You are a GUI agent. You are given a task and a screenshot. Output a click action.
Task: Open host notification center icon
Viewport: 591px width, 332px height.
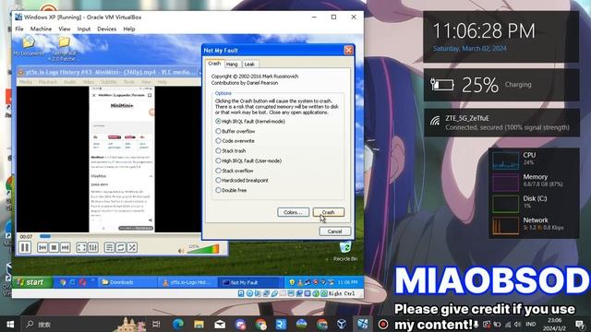tap(580, 324)
